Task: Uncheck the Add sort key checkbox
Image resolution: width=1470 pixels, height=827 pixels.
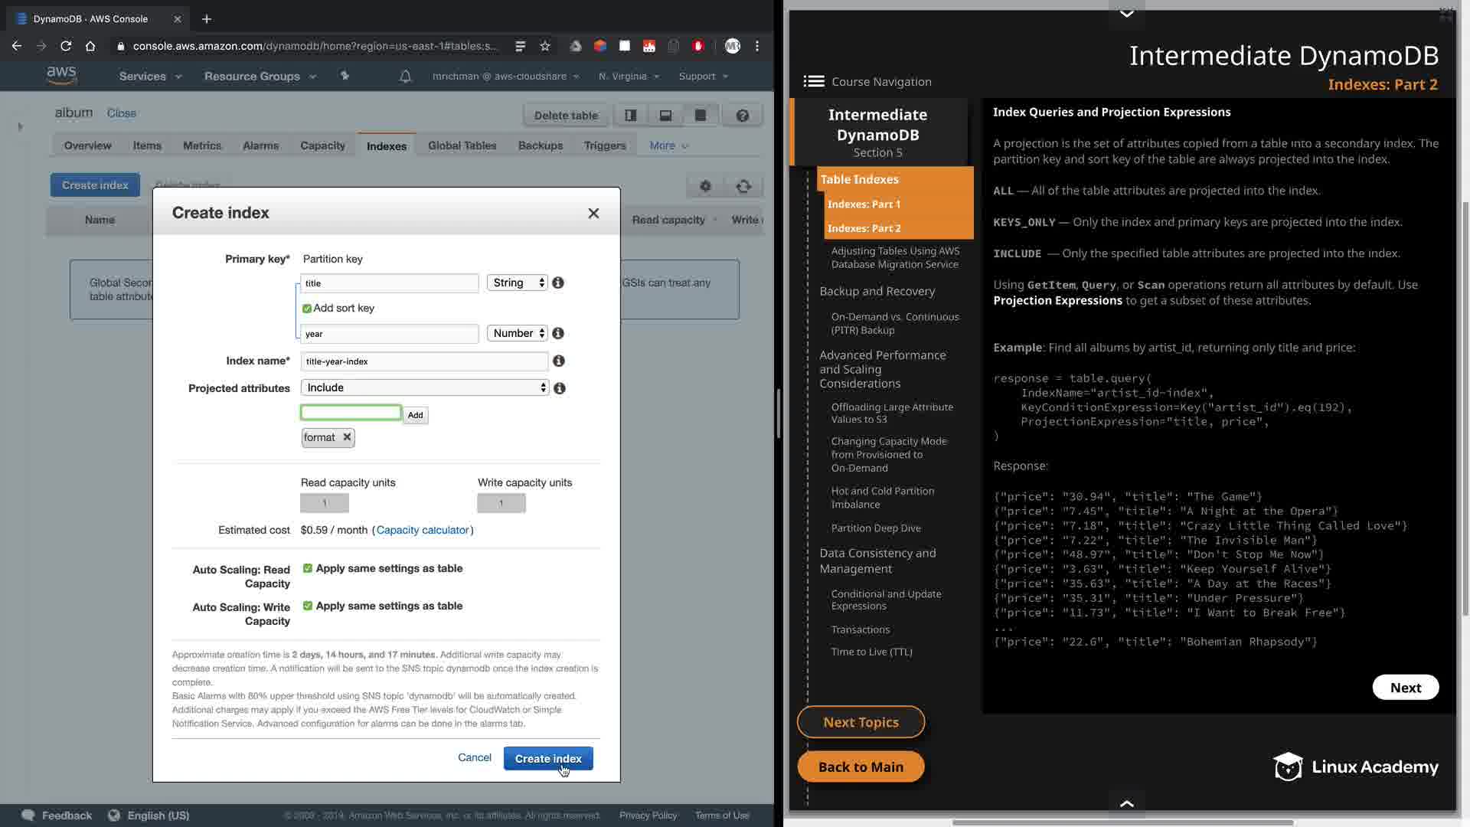Action: tap(307, 309)
